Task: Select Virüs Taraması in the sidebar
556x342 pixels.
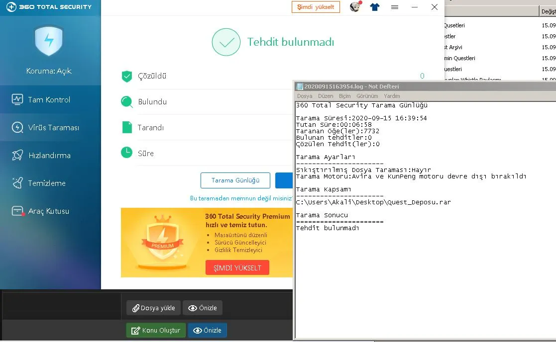Action: pyautogui.click(x=50, y=127)
